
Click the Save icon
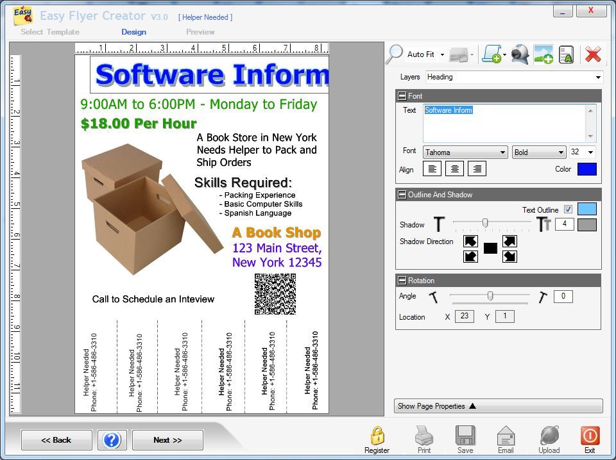pyautogui.click(x=465, y=437)
